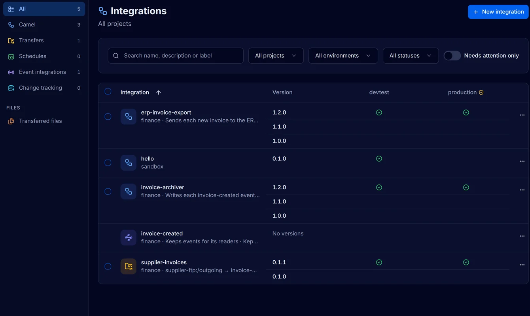Check the erp-invoice-export row checkbox
Viewport: 530px width, 316px height.
click(108, 117)
